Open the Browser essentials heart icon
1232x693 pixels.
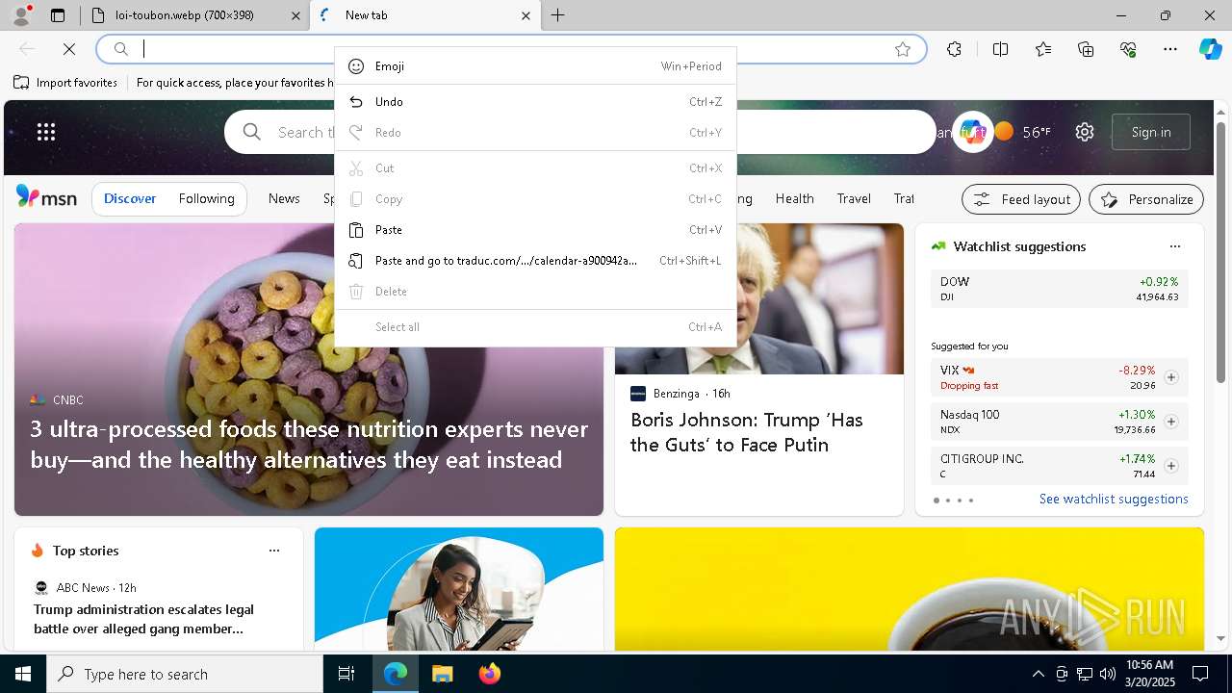tap(1128, 49)
